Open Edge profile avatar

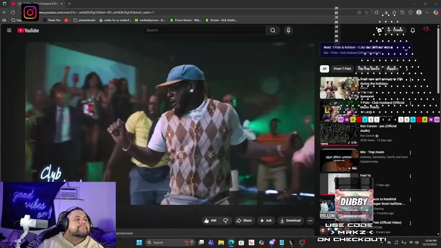(419, 12)
